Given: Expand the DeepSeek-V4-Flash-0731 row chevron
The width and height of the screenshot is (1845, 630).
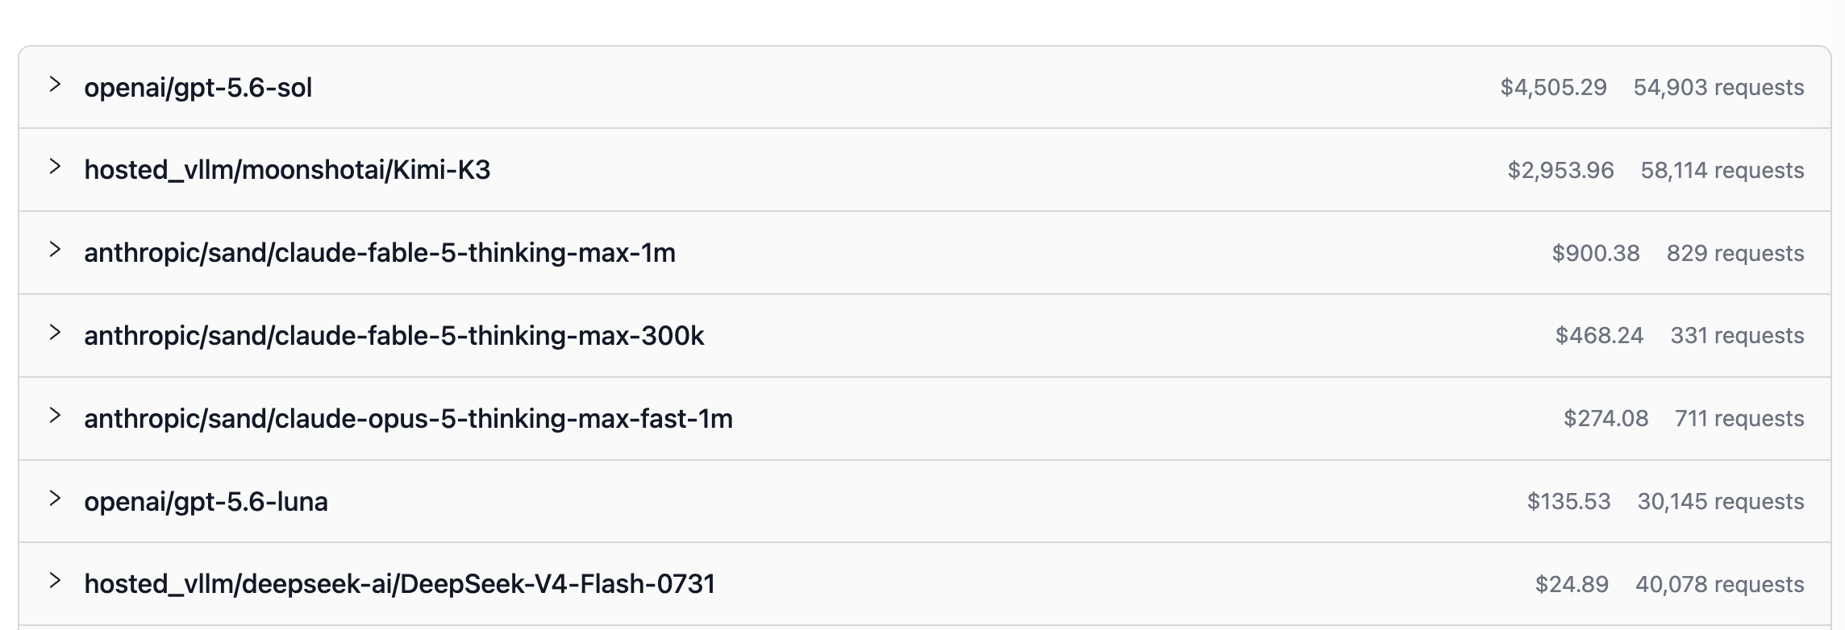Looking at the screenshot, I should 55,580.
